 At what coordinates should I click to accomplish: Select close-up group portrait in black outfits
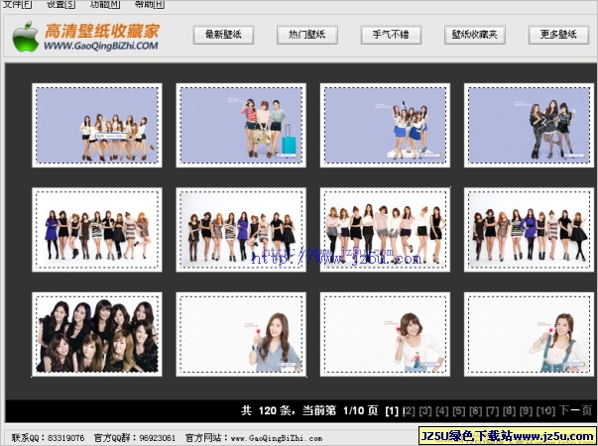coord(97,334)
